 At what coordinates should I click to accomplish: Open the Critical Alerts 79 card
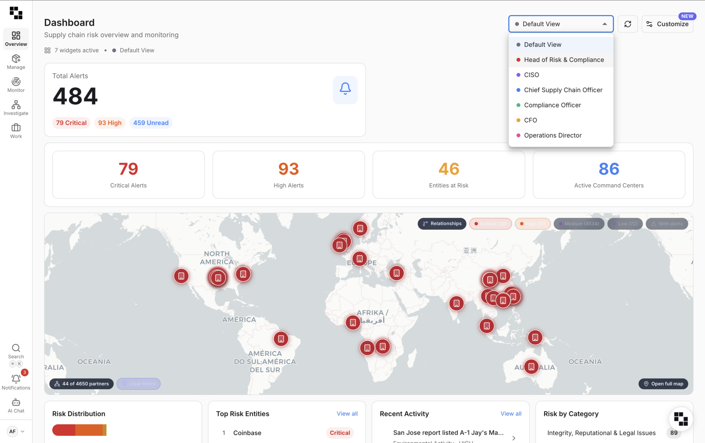(x=128, y=175)
